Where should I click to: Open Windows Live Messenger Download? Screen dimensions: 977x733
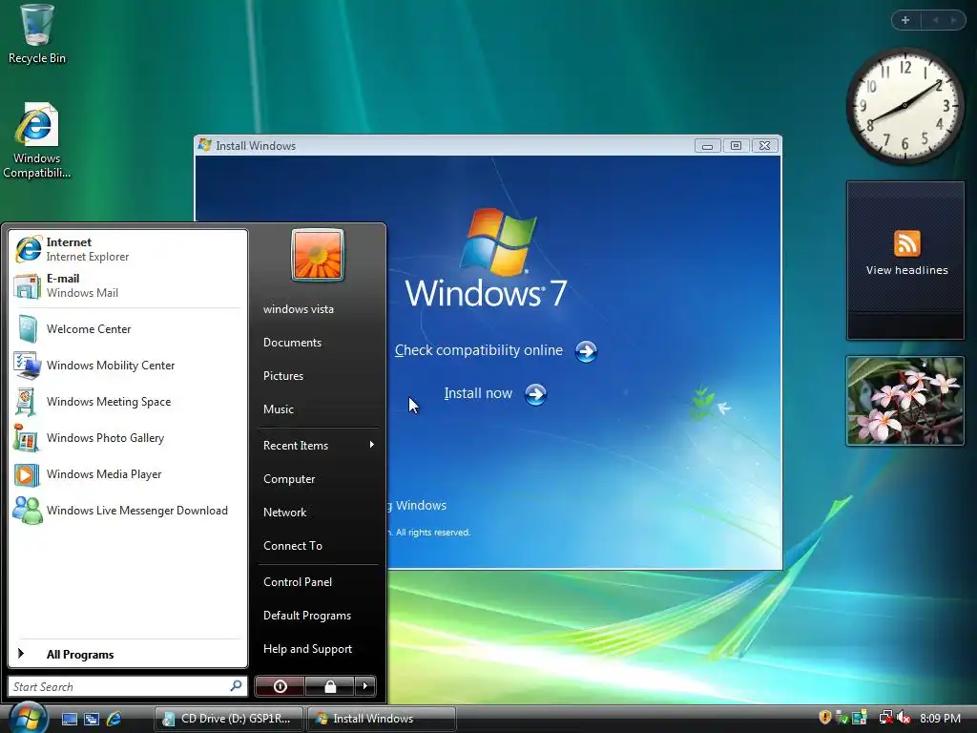point(127,511)
